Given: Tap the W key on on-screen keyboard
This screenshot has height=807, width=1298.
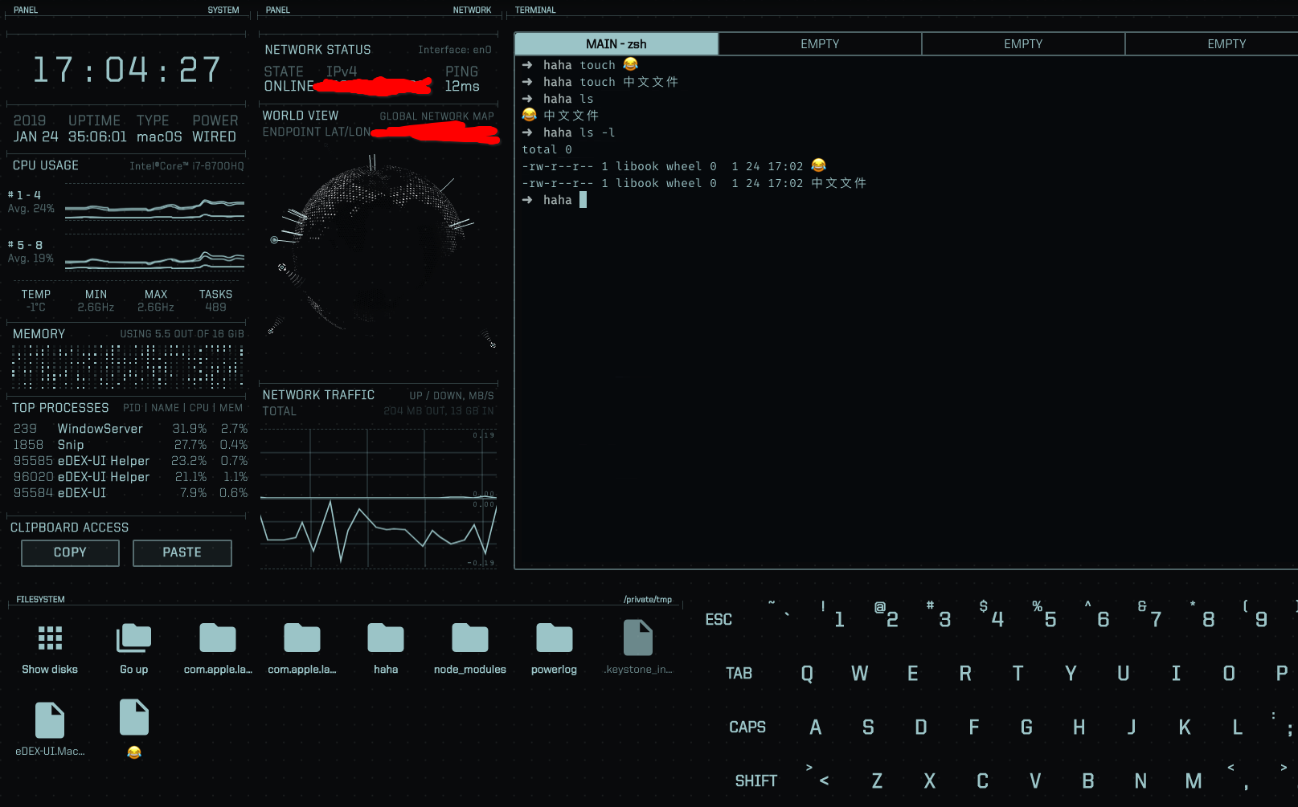Looking at the screenshot, I should 860,673.
